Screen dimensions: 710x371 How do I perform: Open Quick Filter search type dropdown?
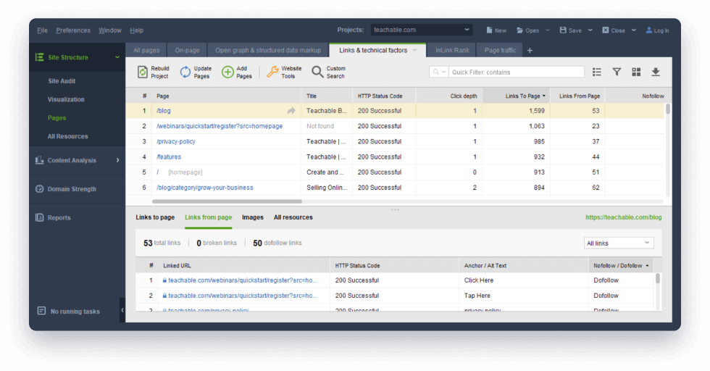click(x=439, y=72)
